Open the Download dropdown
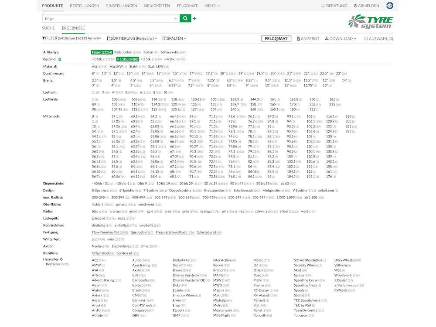The height and width of the screenshot is (327, 436). coord(341,39)
